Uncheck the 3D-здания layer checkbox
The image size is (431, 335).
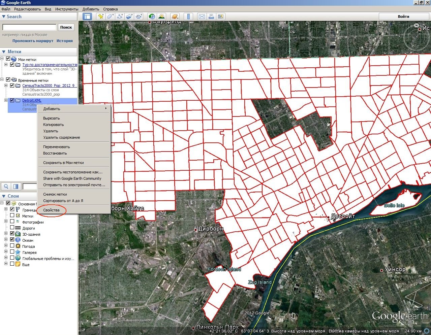tap(12, 234)
